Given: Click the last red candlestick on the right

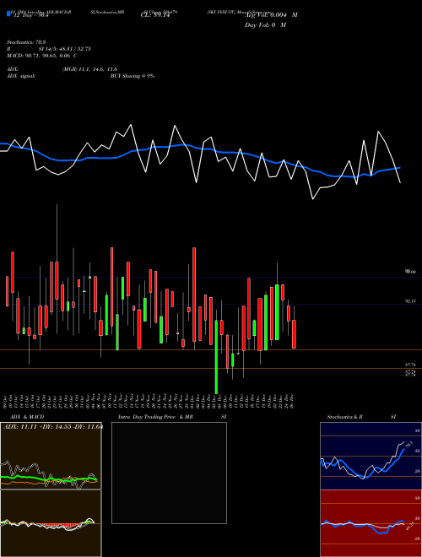Looking at the screenshot, I should pos(294,334).
